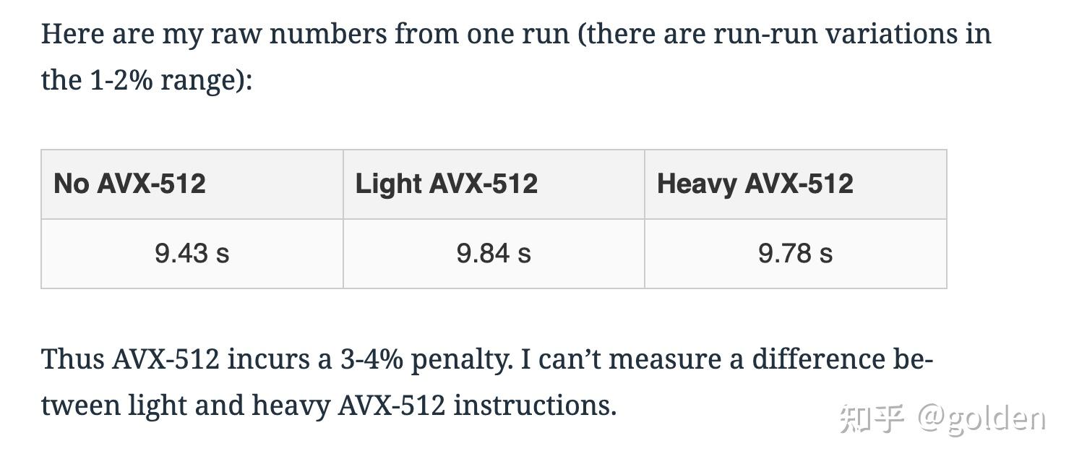The width and height of the screenshot is (1074, 467).
Task: Click the @golden watermark username
Action: click(x=982, y=419)
